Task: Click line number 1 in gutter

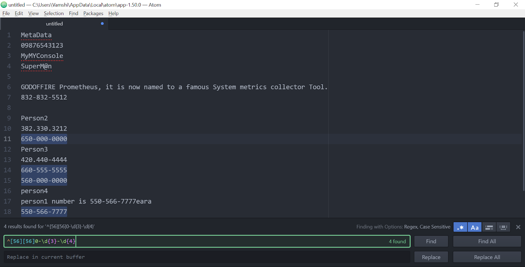Action: pos(9,35)
